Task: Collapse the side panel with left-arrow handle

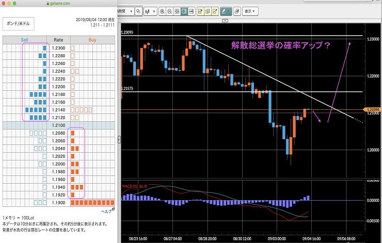Action: (119, 139)
